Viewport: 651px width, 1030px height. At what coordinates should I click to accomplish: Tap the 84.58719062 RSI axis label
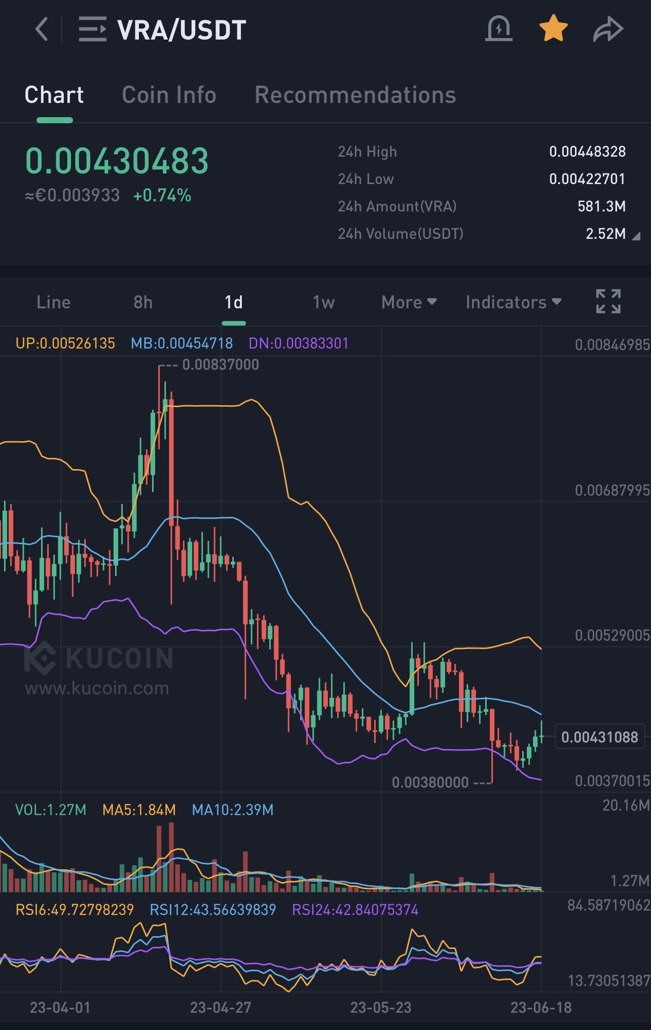pyautogui.click(x=609, y=905)
